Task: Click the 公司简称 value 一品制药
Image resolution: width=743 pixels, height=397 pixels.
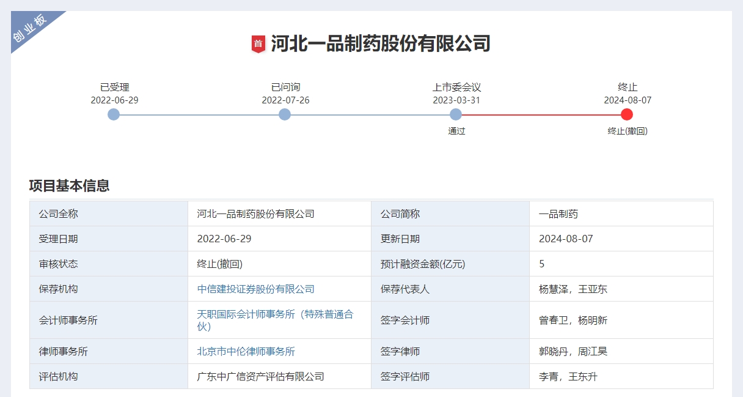Action: 558,214
